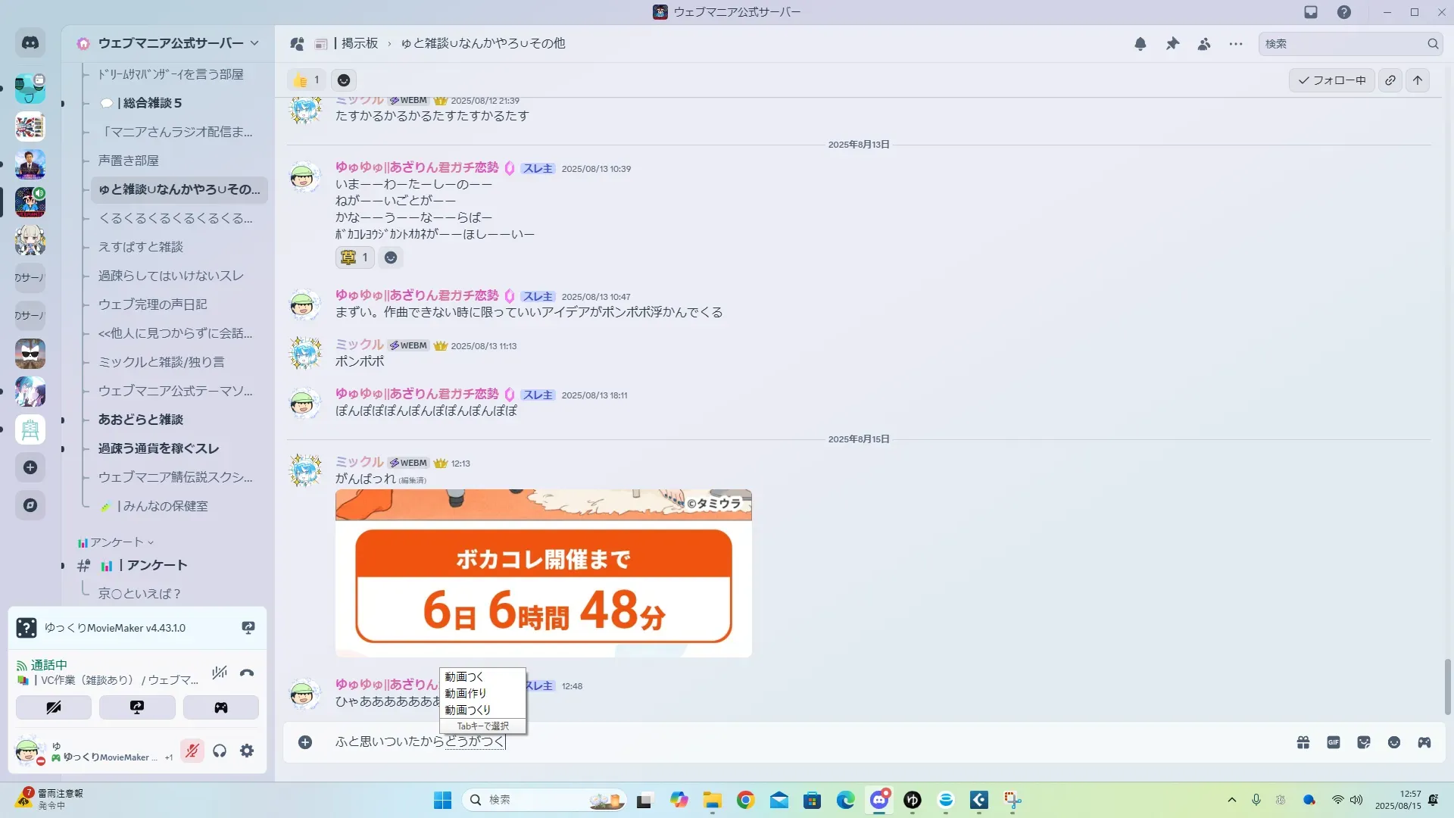Open the あおどらと雑談 thread

141,420
